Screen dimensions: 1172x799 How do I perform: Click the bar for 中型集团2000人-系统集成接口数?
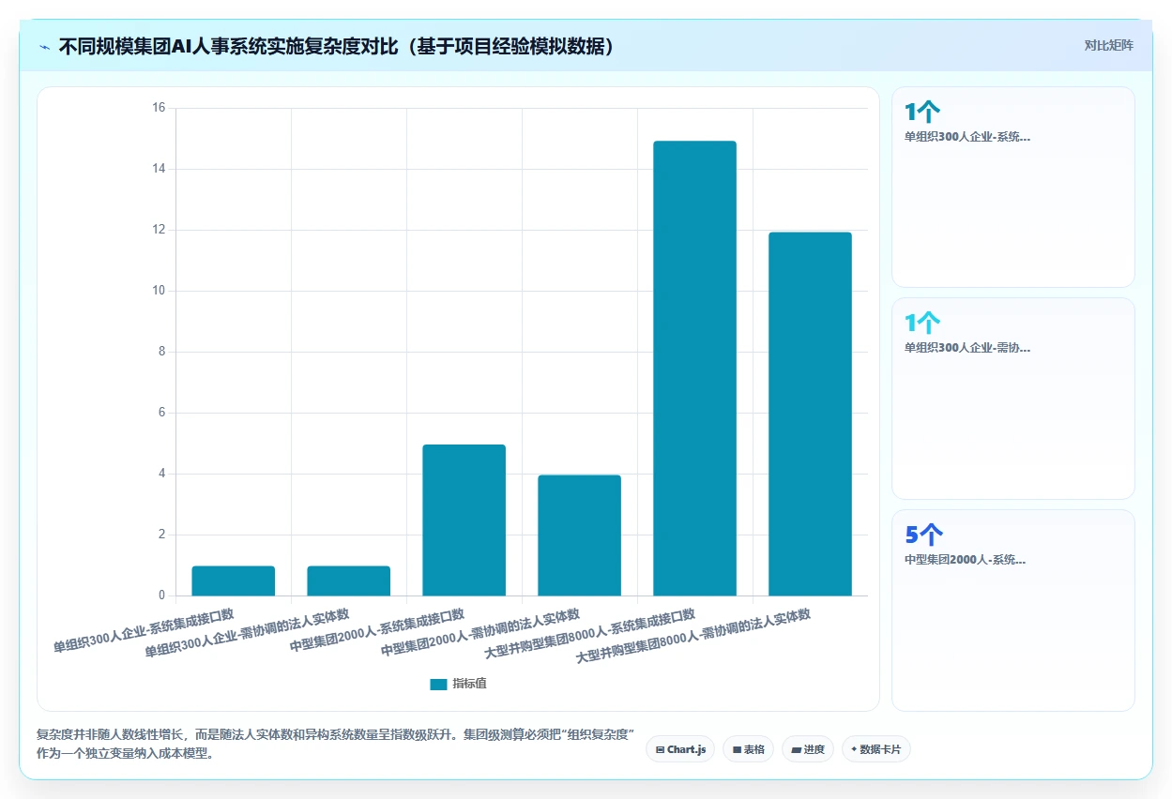(464, 520)
